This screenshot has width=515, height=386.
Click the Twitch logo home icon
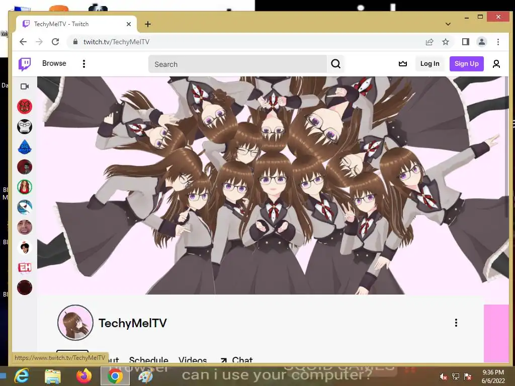[25, 64]
